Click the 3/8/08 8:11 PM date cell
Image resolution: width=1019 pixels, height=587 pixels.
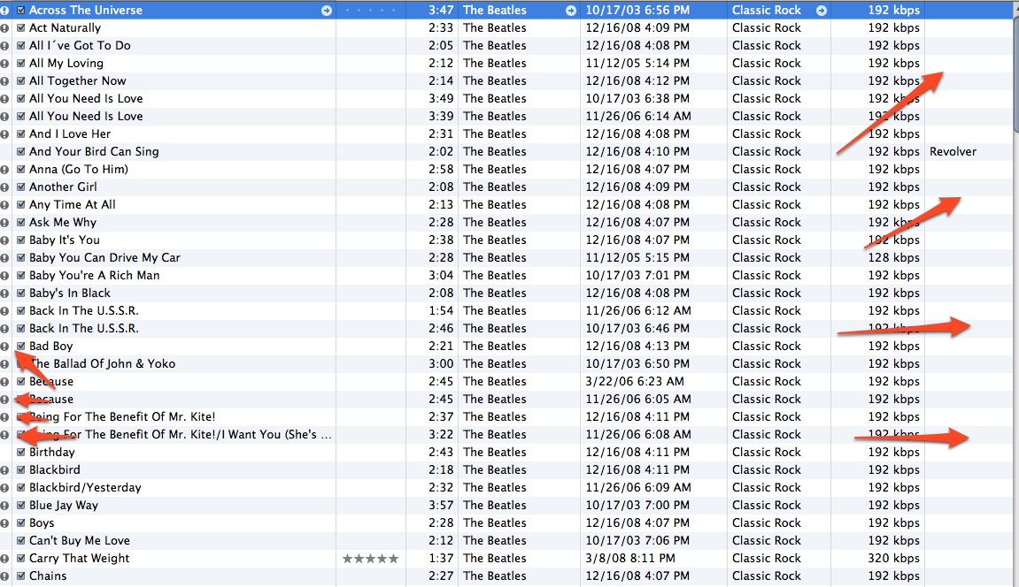point(630,559)
